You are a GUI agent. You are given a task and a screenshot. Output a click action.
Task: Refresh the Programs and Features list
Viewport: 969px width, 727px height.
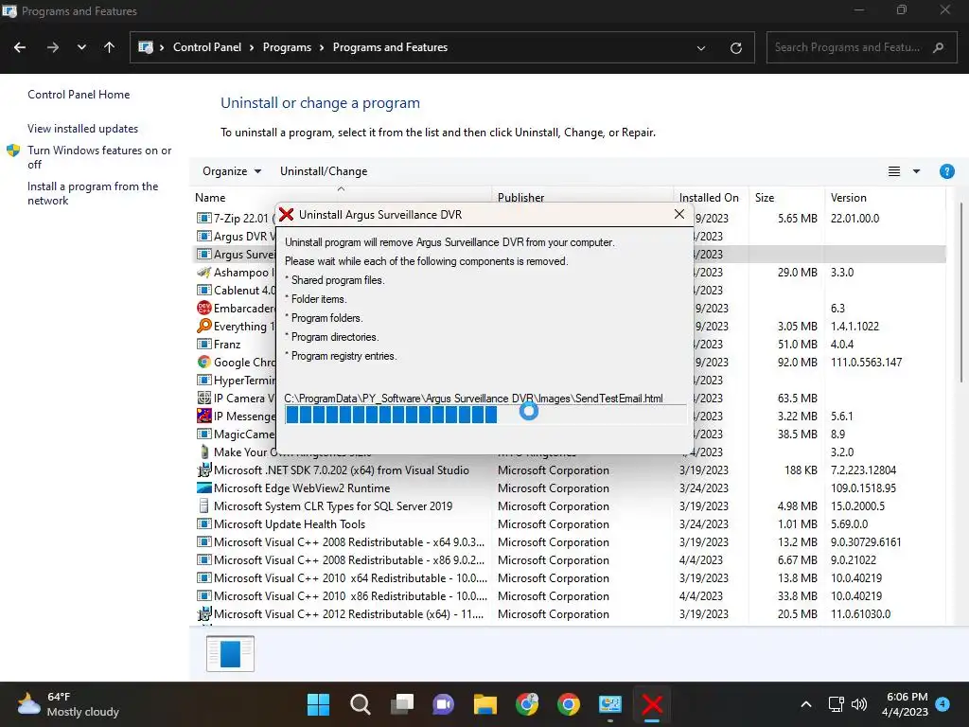[735, 47]
